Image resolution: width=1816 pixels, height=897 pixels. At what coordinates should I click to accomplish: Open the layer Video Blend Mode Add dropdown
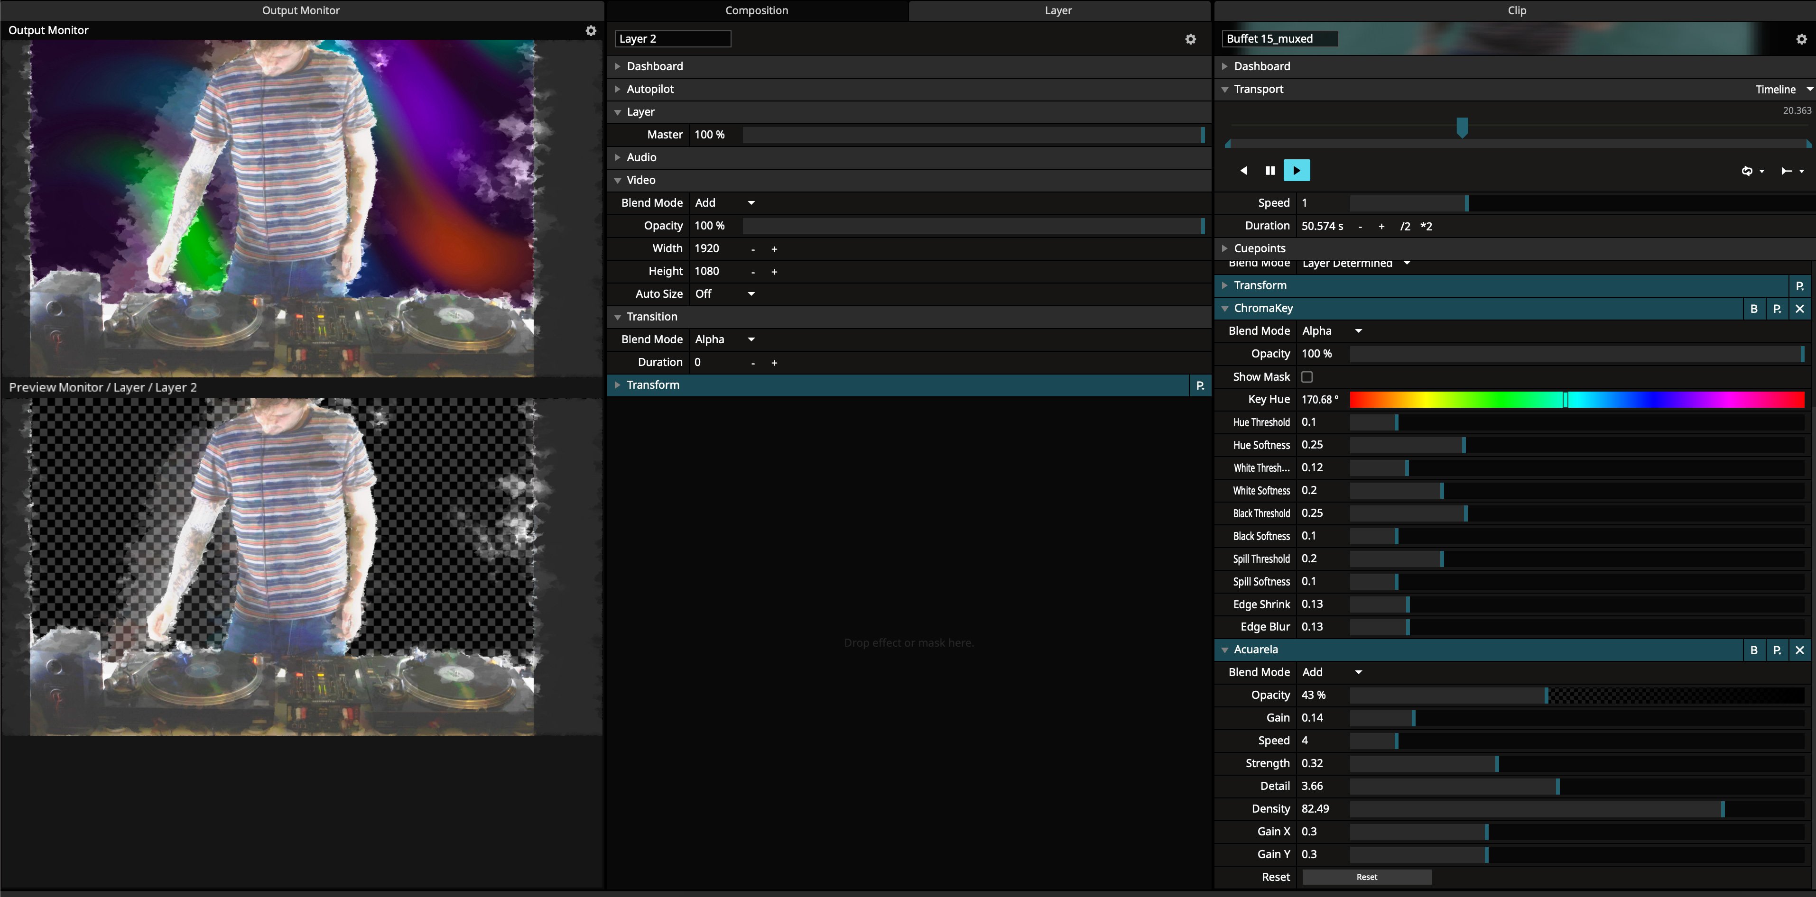725,203
